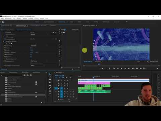Image resolution: width=161 pixels, height=121 pixels.
Task: Create four-point polygon mask under Deckkraft
Action: [x=9, y=43]
